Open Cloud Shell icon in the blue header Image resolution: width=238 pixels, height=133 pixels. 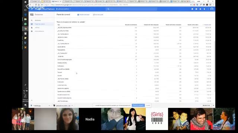coord(192,9)
